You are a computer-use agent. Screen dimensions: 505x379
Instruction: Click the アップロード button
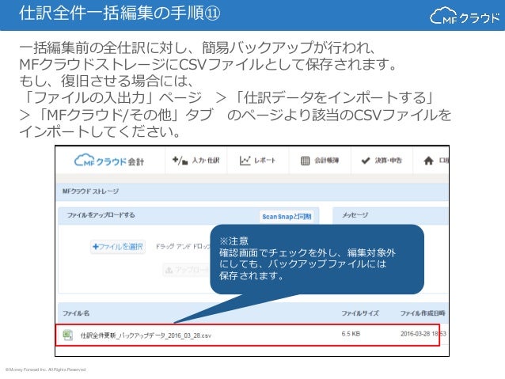(187, 270)
